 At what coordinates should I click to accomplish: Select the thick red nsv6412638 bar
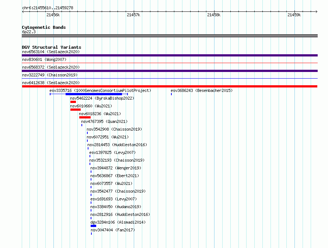pyautogui.click(x=170, y=86)
